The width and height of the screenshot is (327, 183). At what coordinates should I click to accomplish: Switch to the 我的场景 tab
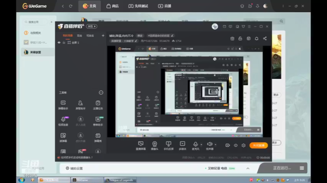pyautogui.click(x=68, y=36)
